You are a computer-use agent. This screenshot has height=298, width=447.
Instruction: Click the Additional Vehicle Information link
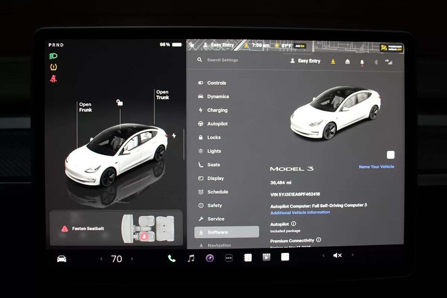click(x=300, y=212)
